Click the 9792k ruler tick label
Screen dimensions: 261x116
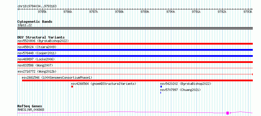pos(222,12)
